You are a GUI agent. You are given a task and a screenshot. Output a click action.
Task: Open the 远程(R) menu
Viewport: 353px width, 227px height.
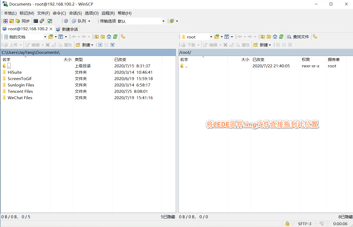coord(108,13)
